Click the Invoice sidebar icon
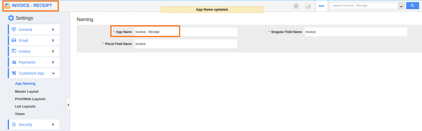422x131 pixels. pos(14,51)
